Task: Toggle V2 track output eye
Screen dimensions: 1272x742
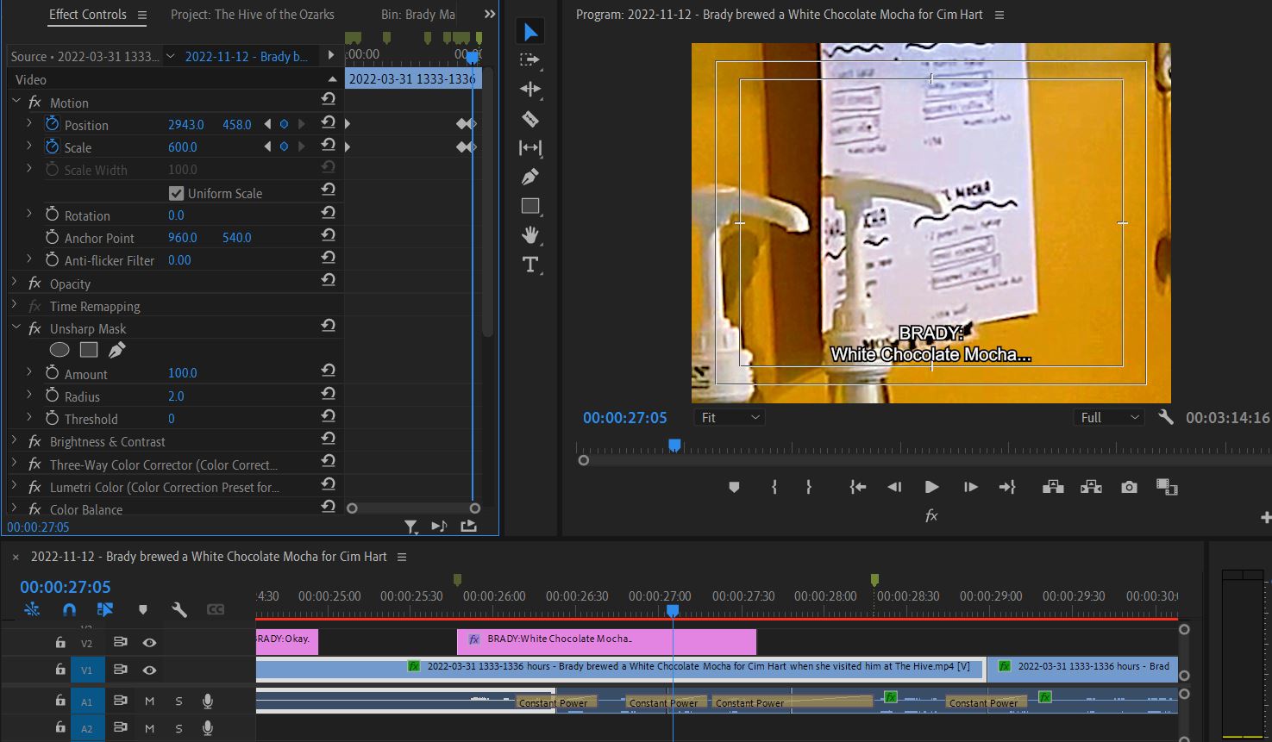Action: pyautogui.click(x=149, y=643)
